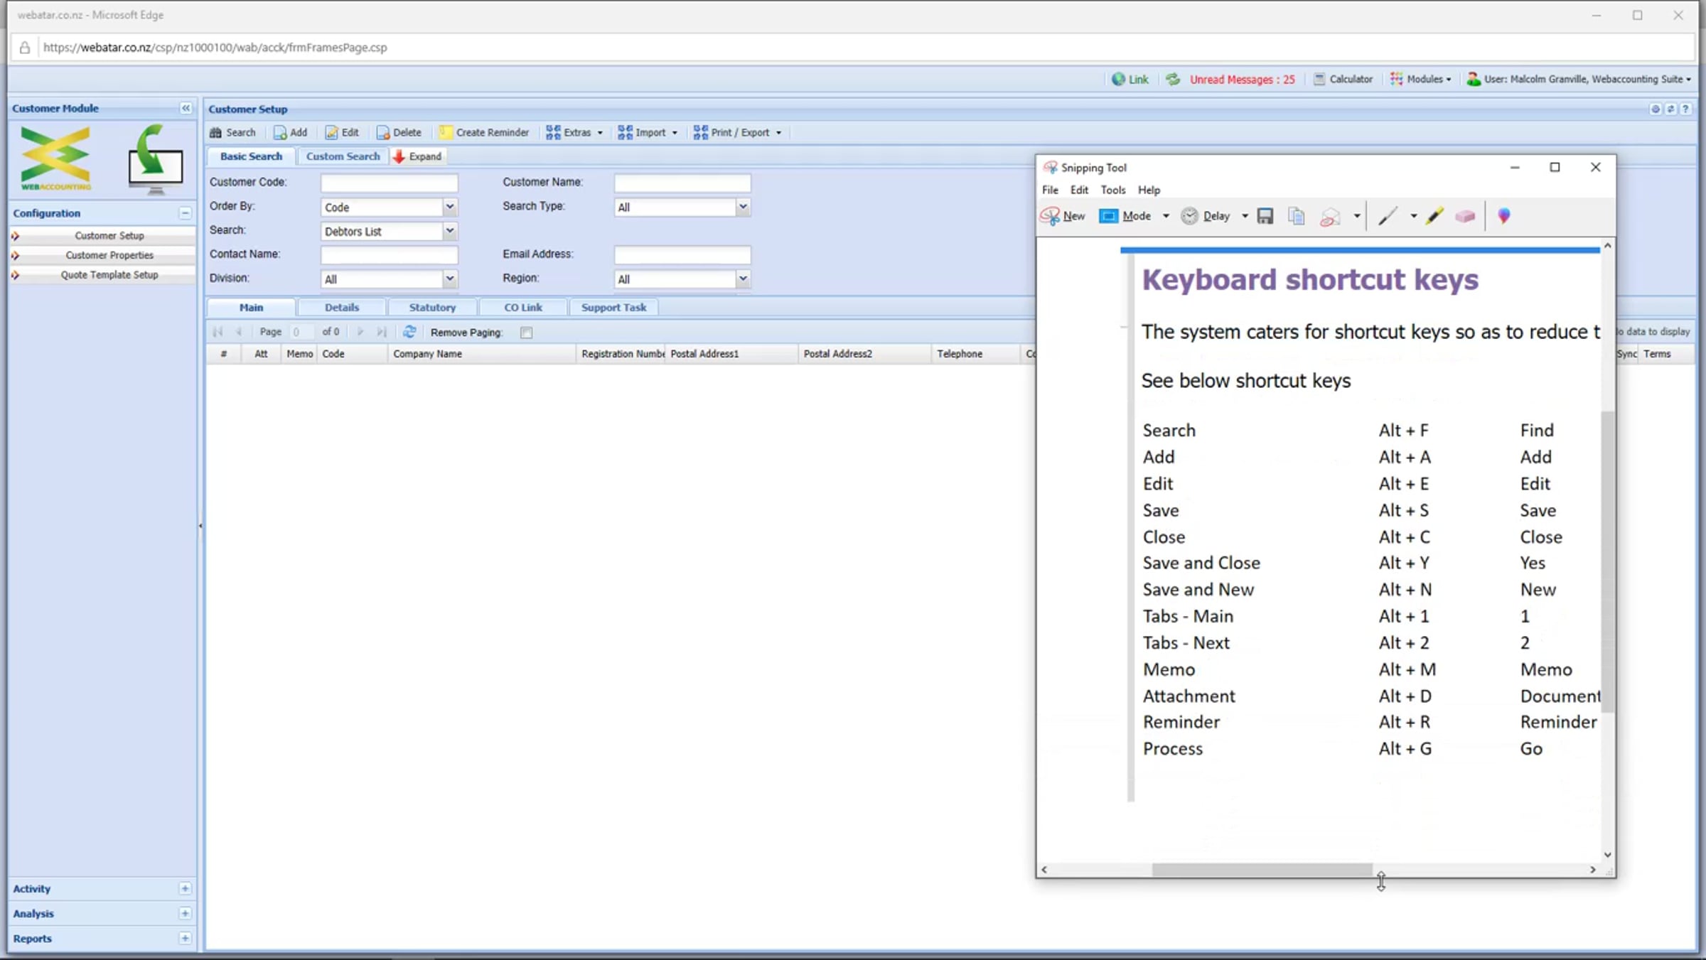The width and height of the screenshot is (1706, 960).
Task: Click the Create Reminder toolbar button
Action: point(484,132)
